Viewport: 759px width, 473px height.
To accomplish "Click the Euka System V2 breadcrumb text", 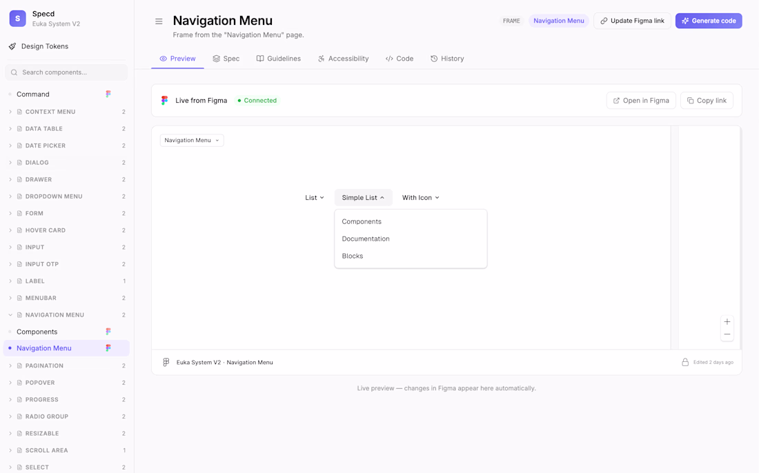I will coord(199,362).
